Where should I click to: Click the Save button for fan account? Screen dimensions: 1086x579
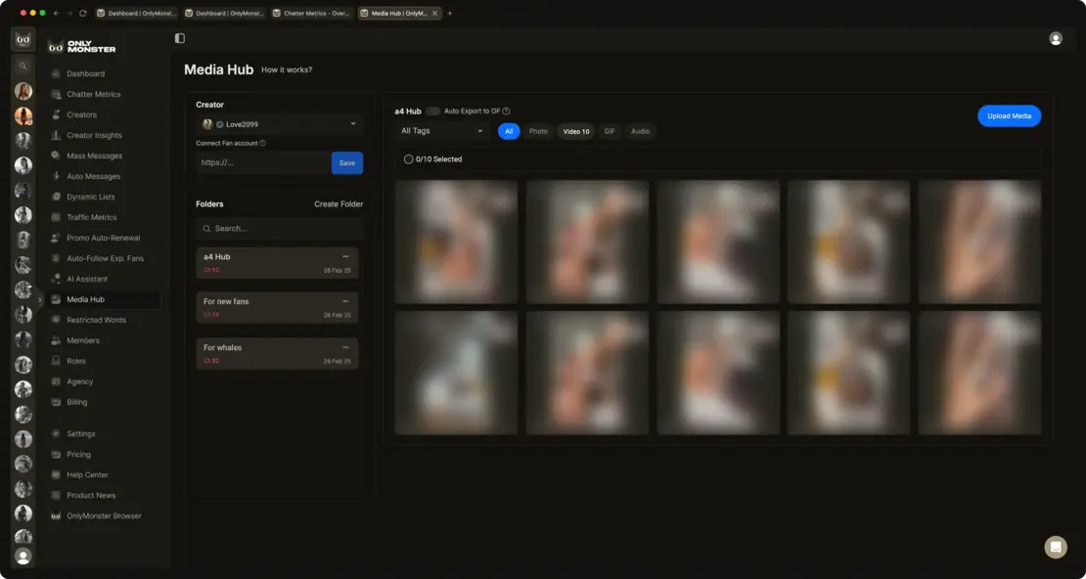click(347, 162)
